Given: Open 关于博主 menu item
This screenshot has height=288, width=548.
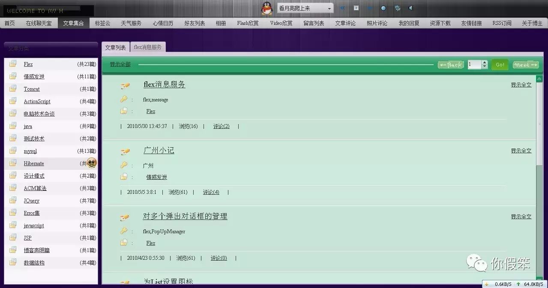Looking at the screenshot, I should point(532,23).
